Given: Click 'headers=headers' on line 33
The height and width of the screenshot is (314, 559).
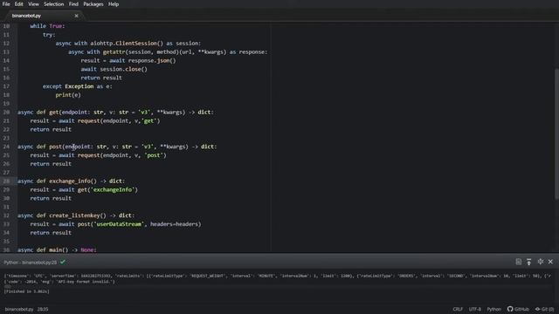Looking at the screenshot, I should click(x=174, y=224).
